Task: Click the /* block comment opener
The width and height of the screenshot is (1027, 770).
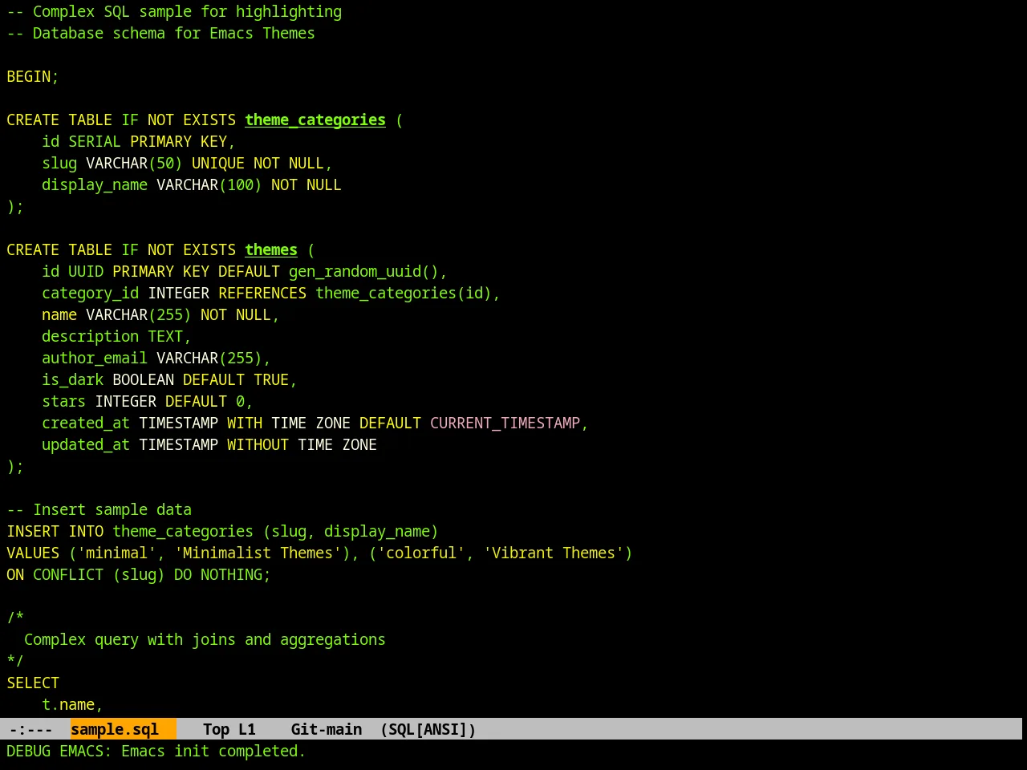Action: [x=15, y=618]
